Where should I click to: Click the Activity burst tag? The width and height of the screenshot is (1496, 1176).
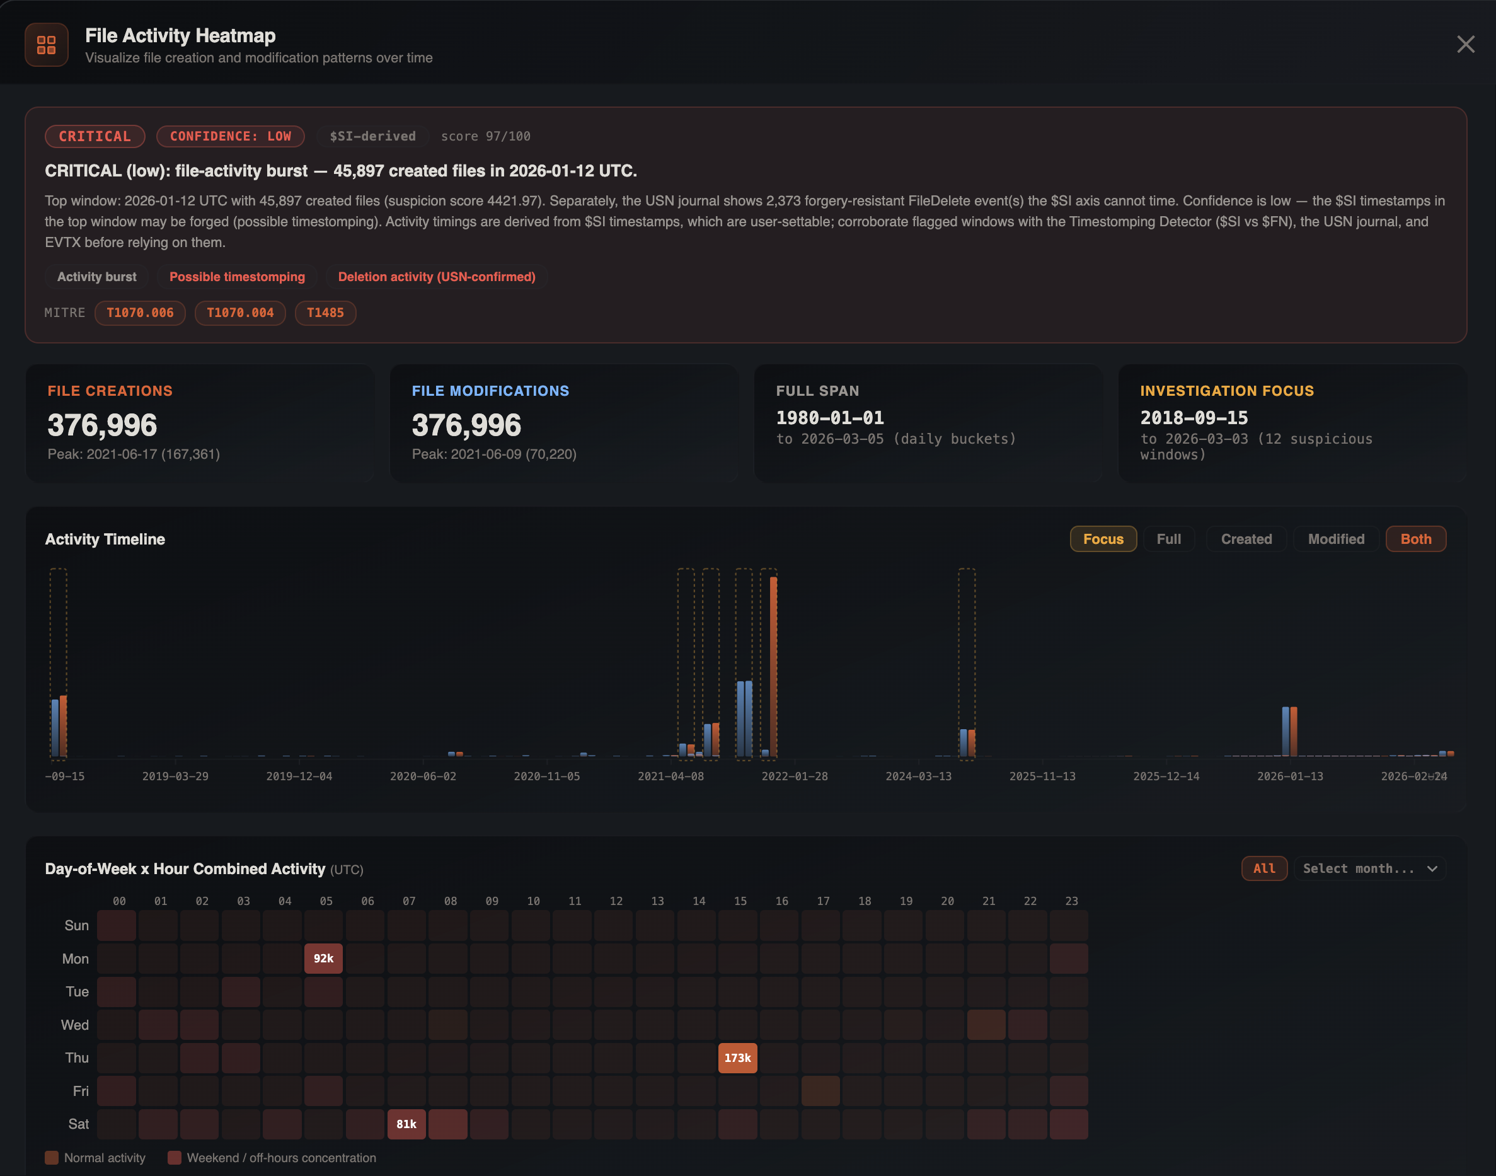click(x=96, y=277)
